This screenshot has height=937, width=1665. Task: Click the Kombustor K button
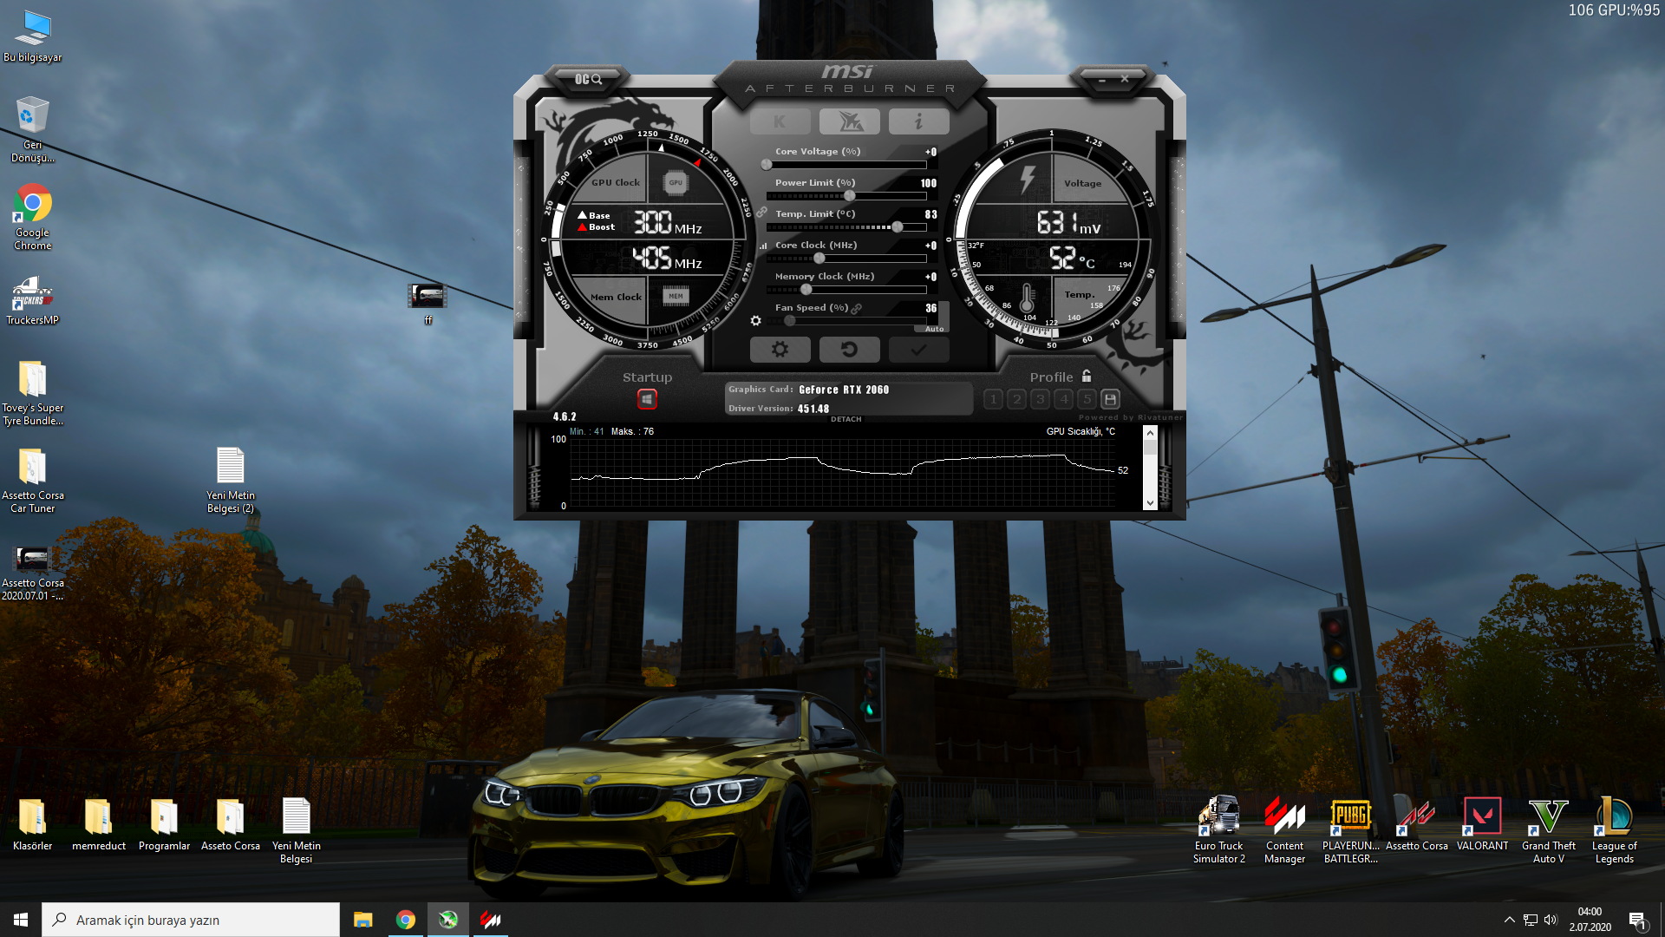(x=780, y=122)
